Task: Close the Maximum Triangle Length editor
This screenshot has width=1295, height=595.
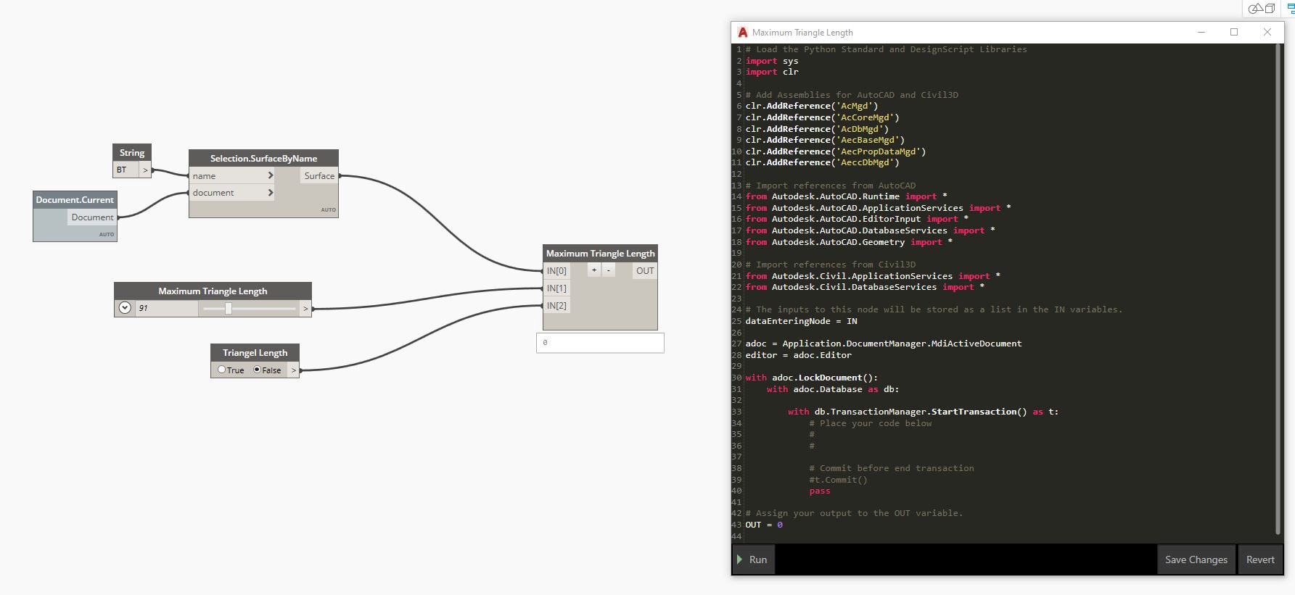Action: 1267,32
